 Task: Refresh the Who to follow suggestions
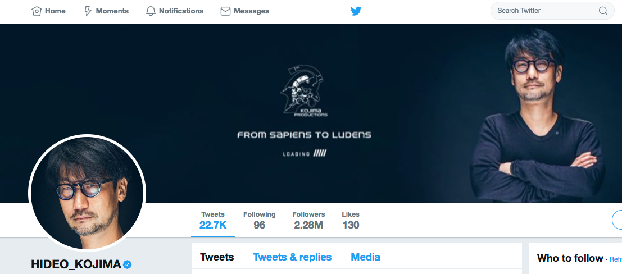(x=615, y=259)
